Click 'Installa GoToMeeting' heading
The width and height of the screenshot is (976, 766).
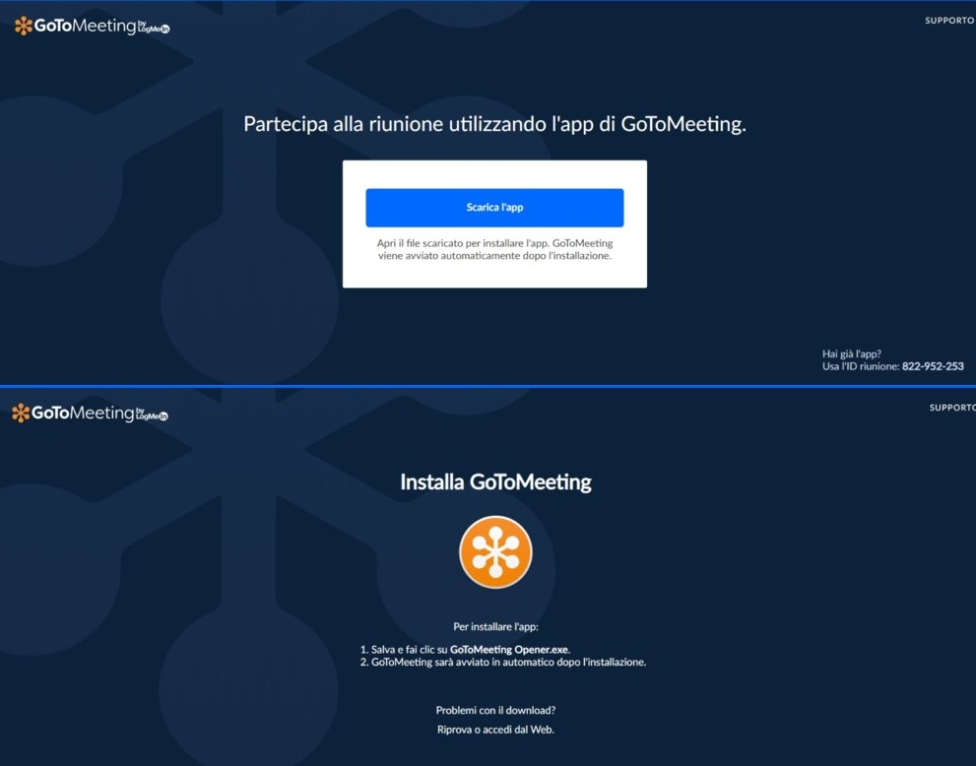click(x=495, y=482)
